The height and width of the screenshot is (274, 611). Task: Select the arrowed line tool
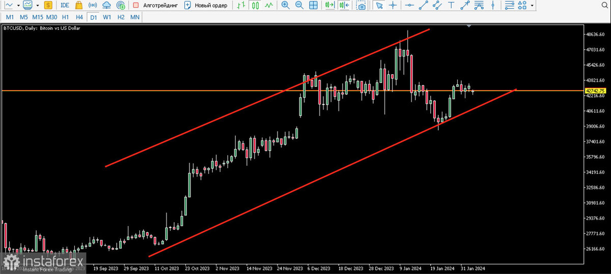coord(464,5)
